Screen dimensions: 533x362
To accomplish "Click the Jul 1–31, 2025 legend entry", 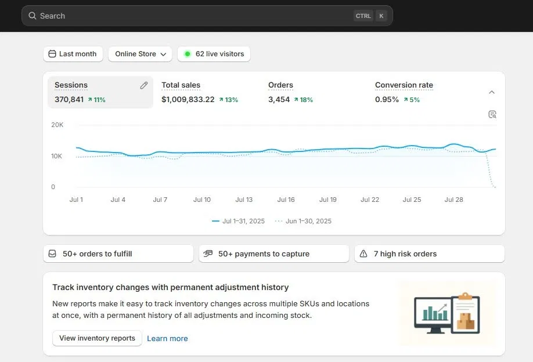I will pos(238,221).
